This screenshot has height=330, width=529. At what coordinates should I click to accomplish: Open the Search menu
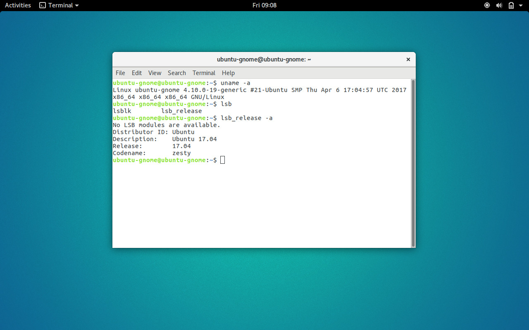[176, 73]
